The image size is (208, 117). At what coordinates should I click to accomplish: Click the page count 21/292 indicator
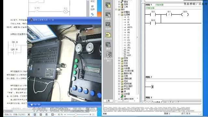pyautogui.click(x=19, y=114)
